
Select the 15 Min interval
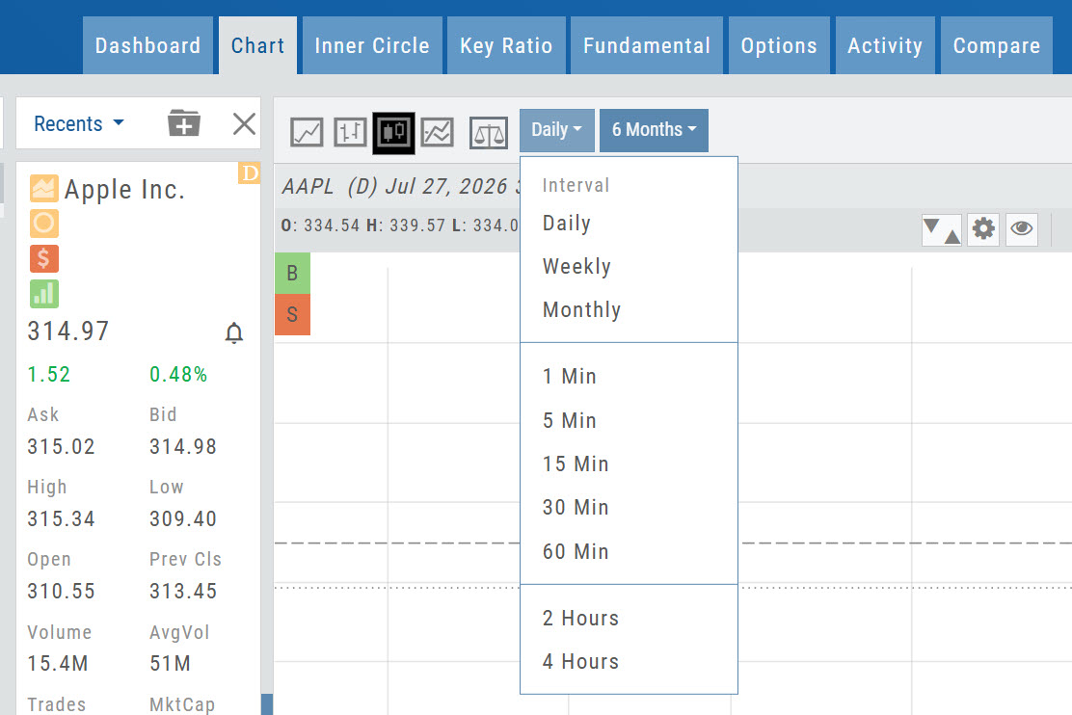629,464
